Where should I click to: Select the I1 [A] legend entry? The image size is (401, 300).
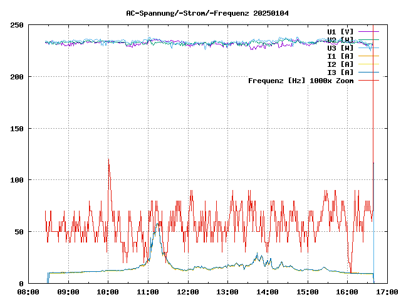click(x=340, y=56)
